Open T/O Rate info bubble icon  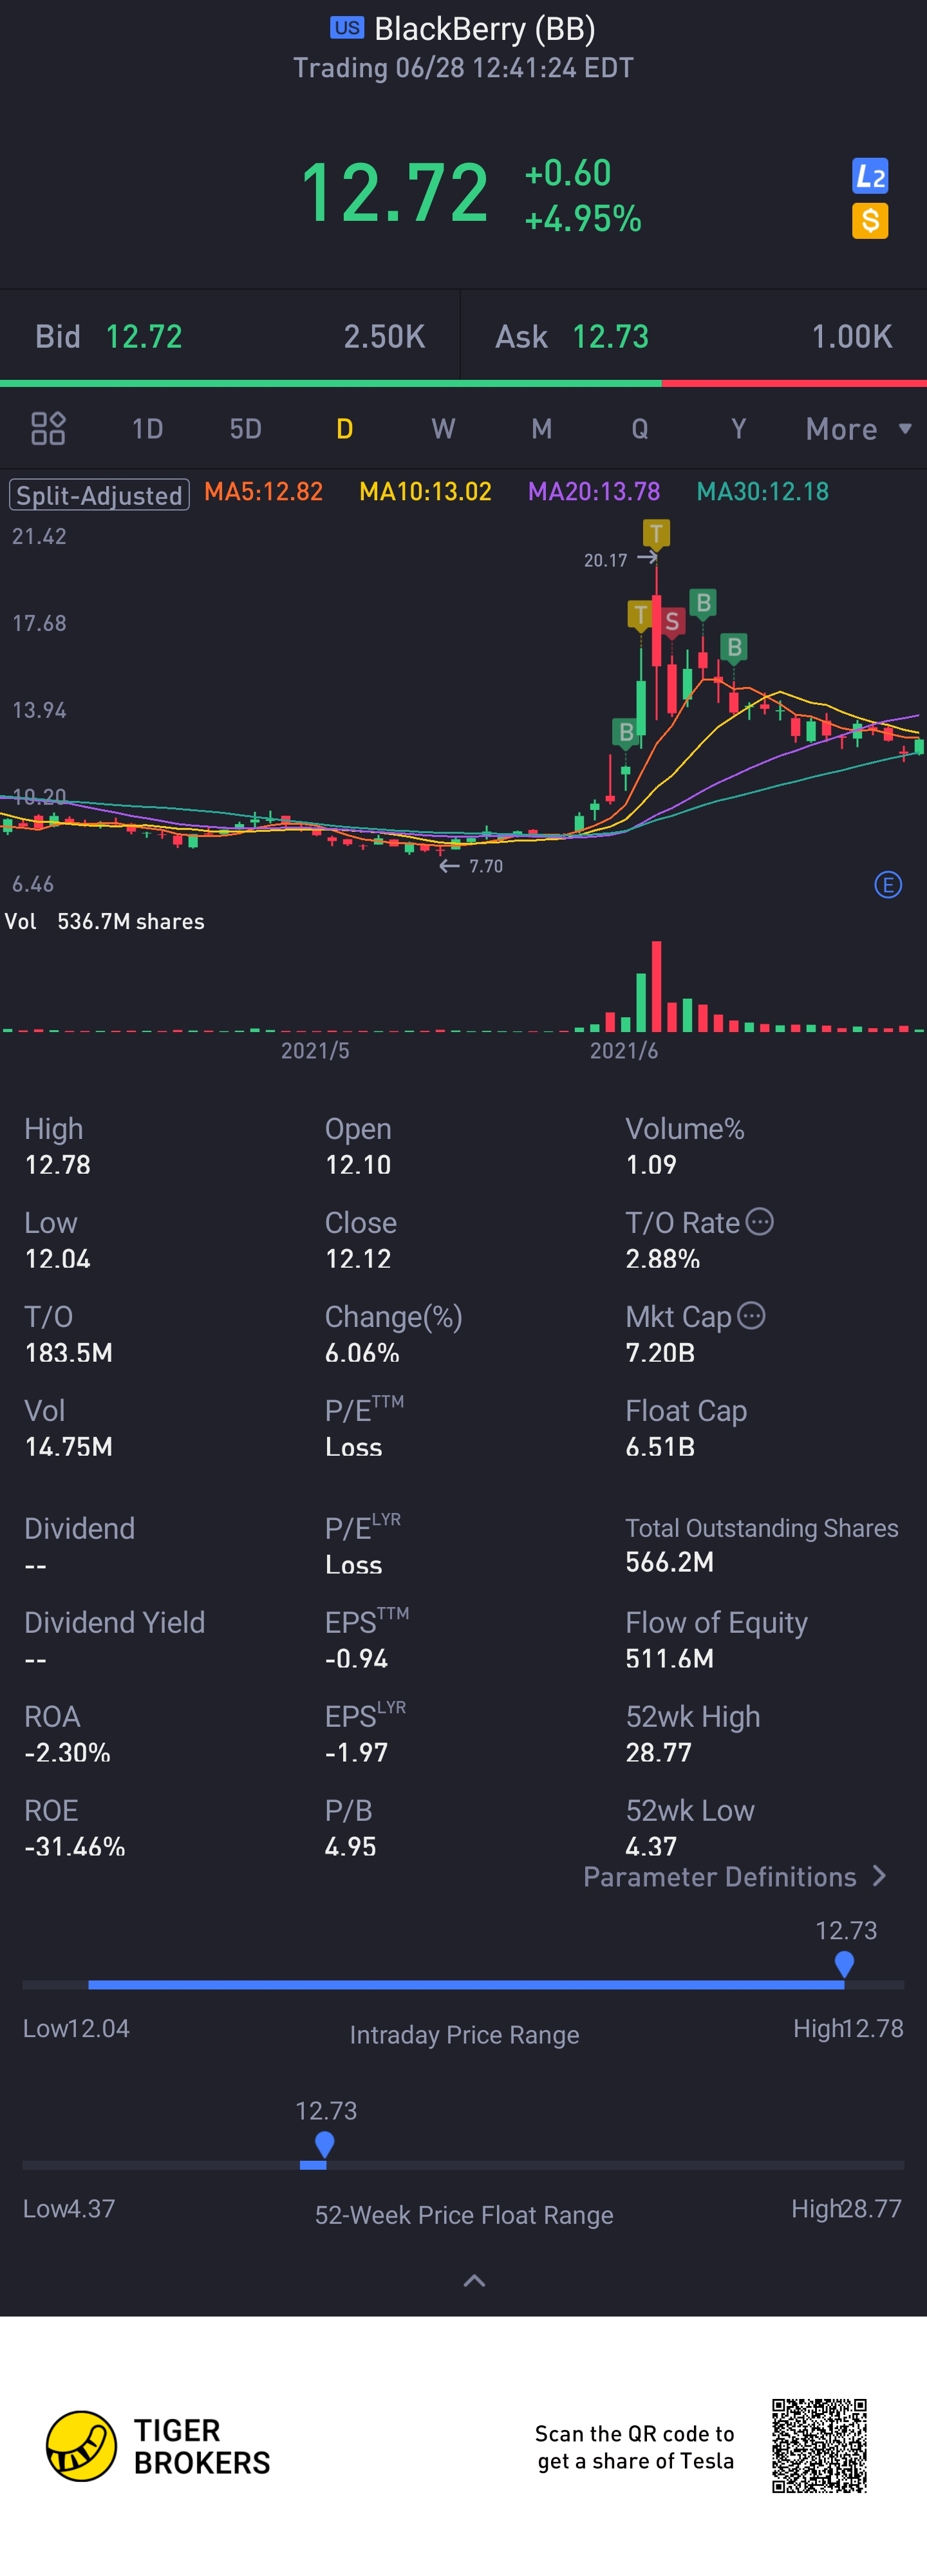760,1222
